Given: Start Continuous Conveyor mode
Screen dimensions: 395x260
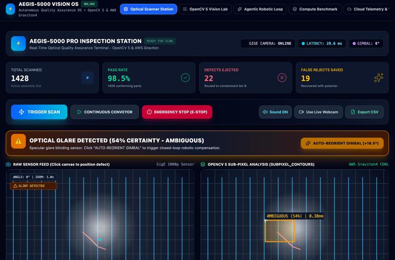Looking at the screenshot, I should pyautogui.click(x=104, y=112).
